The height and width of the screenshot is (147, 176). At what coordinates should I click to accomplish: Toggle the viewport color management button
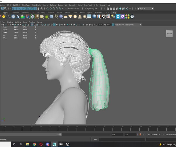click(x=113, y=25)
